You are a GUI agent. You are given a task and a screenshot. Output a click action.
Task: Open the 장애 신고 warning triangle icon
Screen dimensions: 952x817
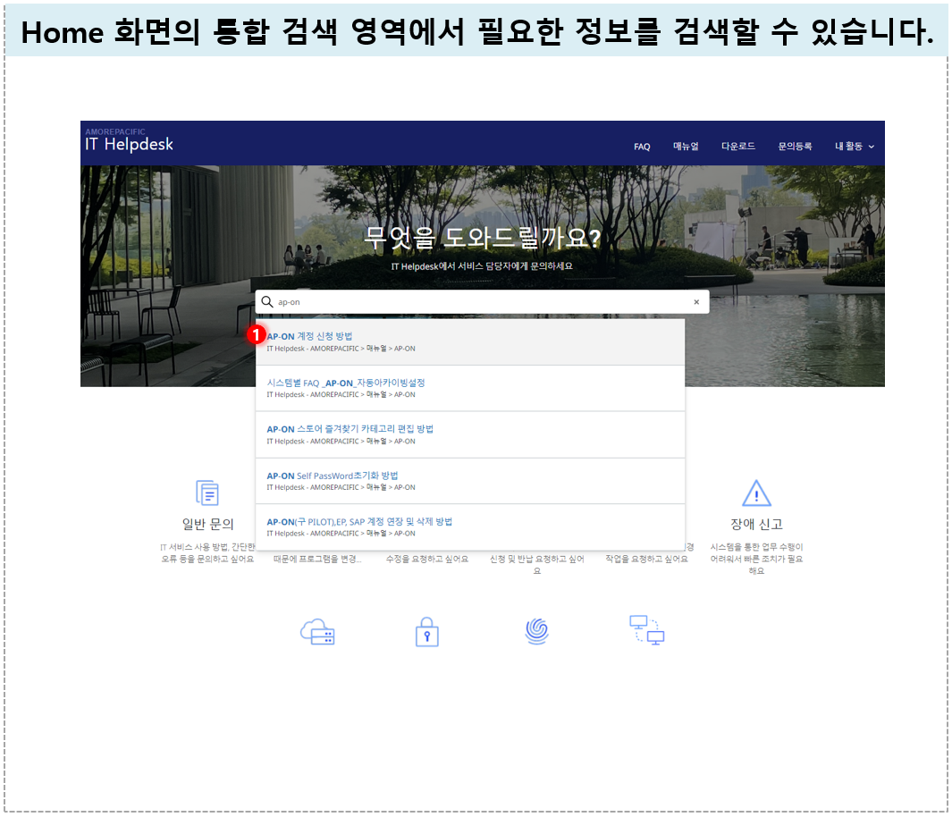(x=756, y=493)
